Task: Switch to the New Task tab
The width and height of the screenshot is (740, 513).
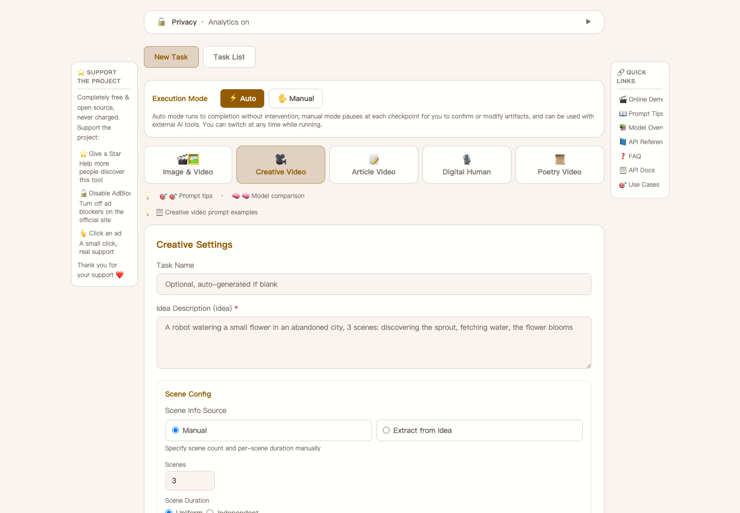Action: pos(171,57)
